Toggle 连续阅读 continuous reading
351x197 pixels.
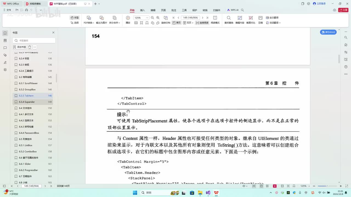[202, 23]
